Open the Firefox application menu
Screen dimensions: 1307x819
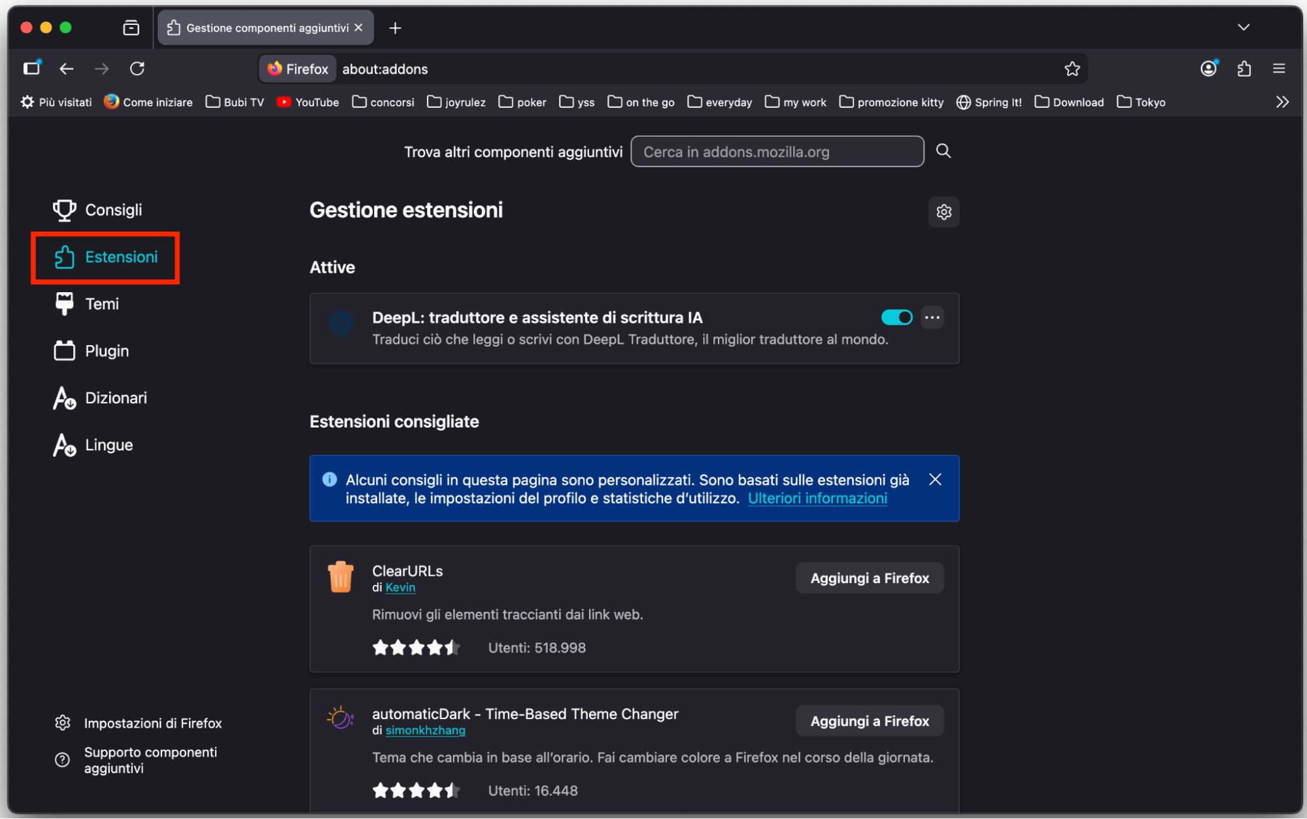pos(1278,69)
